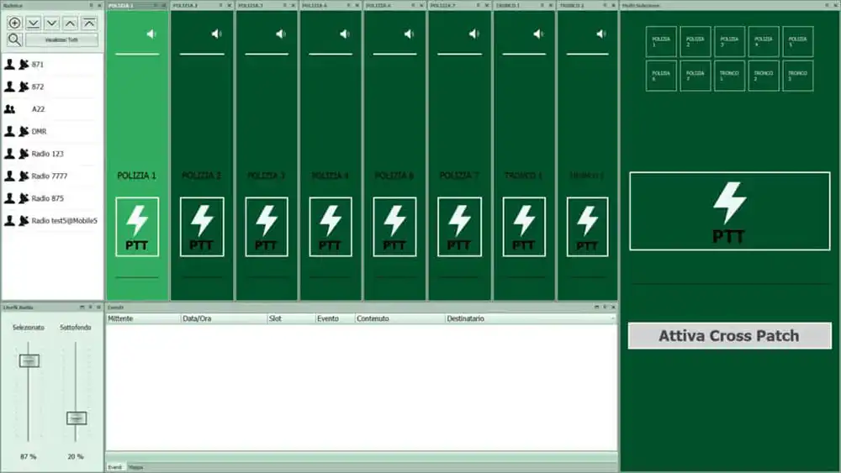Viewport: 841px width, 473px height.
Task: Select the Eventi tab at bottom
Action: [115, 467]
